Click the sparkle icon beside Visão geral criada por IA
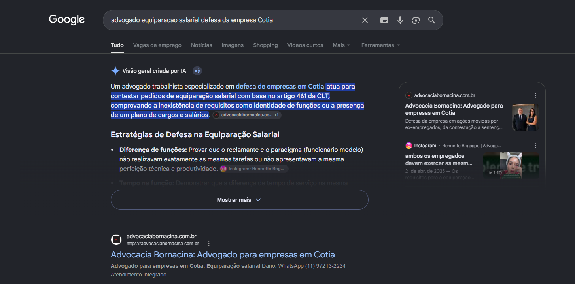 [115, 71]
